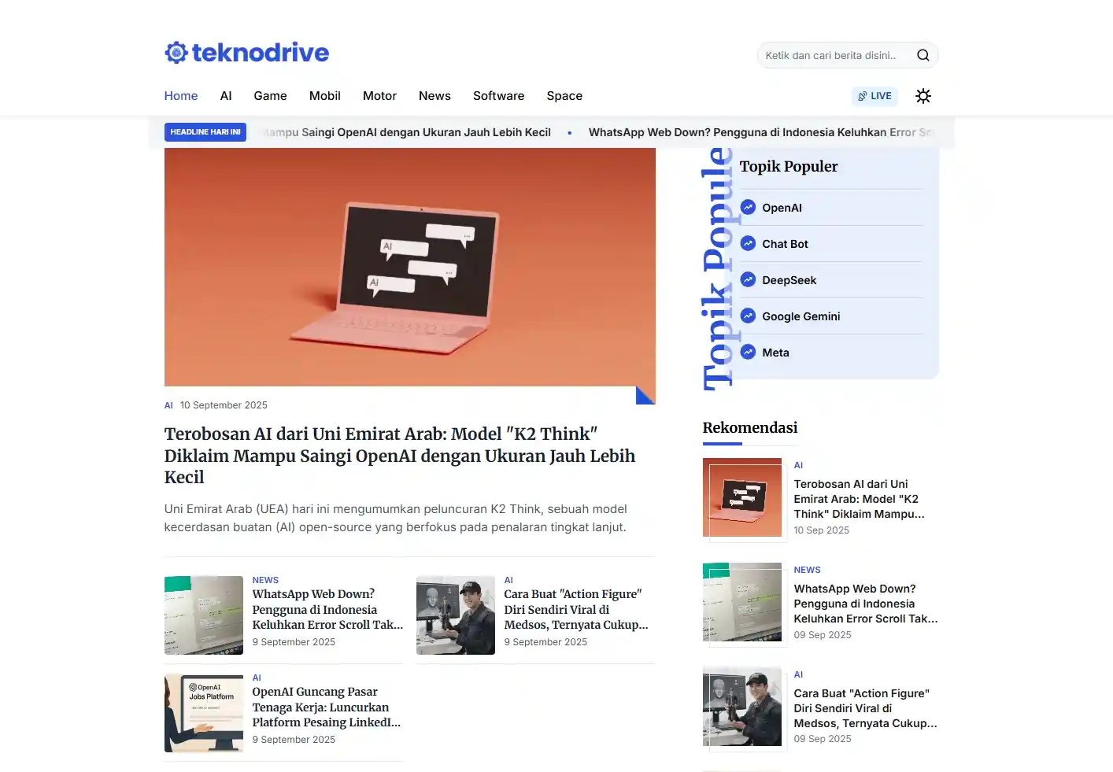Select the OpenAI popular topic
The height and width of the screenshot is (772, 1113).
[x=782, y=208]
